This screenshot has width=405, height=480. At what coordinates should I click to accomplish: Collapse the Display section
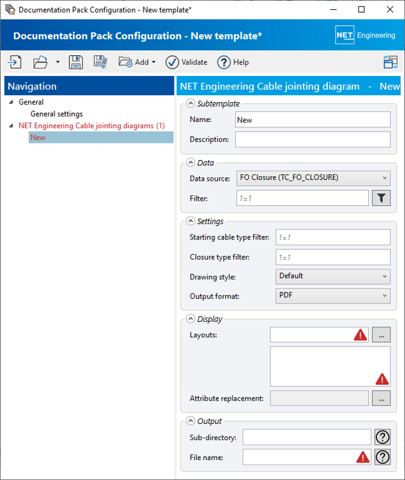(191, 319)
